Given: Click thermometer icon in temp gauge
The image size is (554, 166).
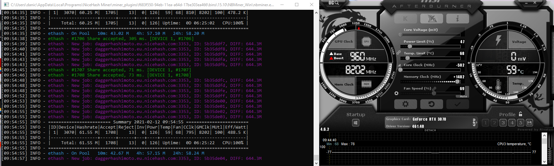Looking at the screenshot, I should (498, 85).
